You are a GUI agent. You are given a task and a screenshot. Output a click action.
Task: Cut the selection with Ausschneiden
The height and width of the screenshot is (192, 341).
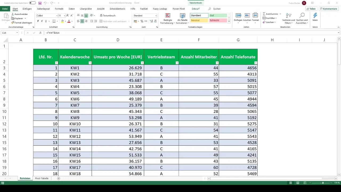click(x=19, y=14)
